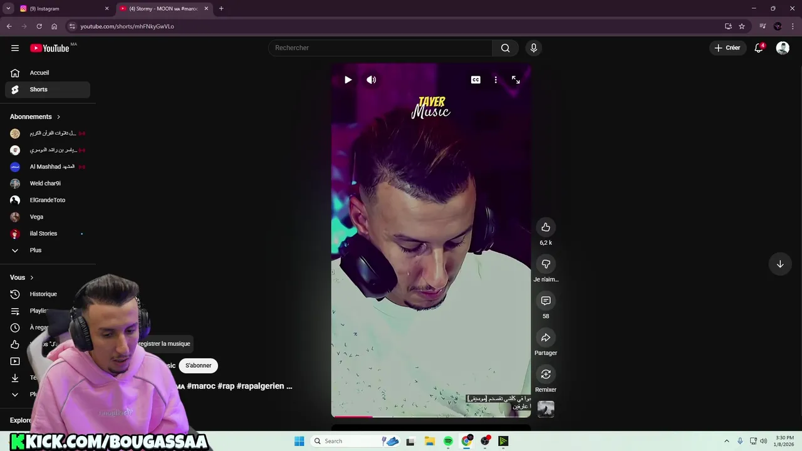Focus the Rechercher search field
The image size is (802, 451).
[380, 48]
